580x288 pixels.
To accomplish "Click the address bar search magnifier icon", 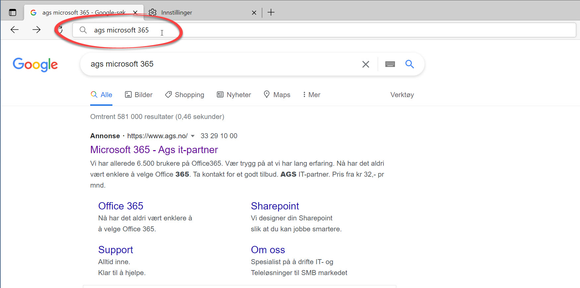I will point(83,30).
